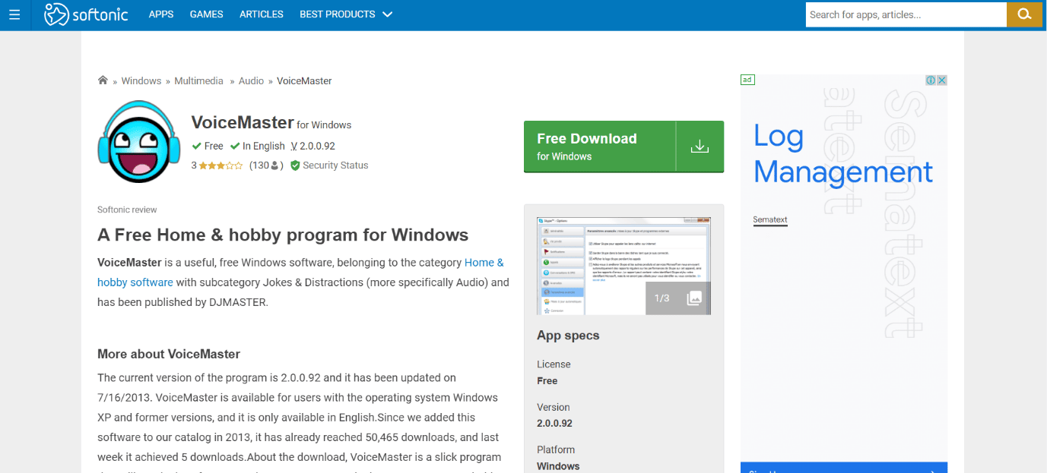Viewport: 1047px width, 473px height.
Task: Click the Softonic logo
Action: coord(86,14)
